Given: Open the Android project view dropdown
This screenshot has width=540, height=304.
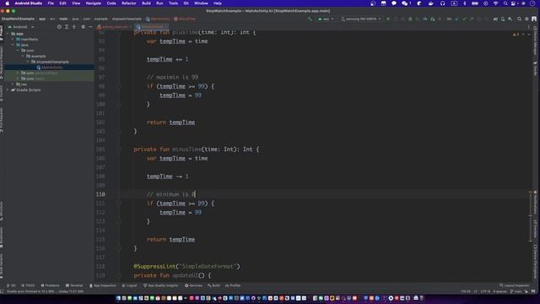Looking at the screenshot, I should tap(20, 26).
